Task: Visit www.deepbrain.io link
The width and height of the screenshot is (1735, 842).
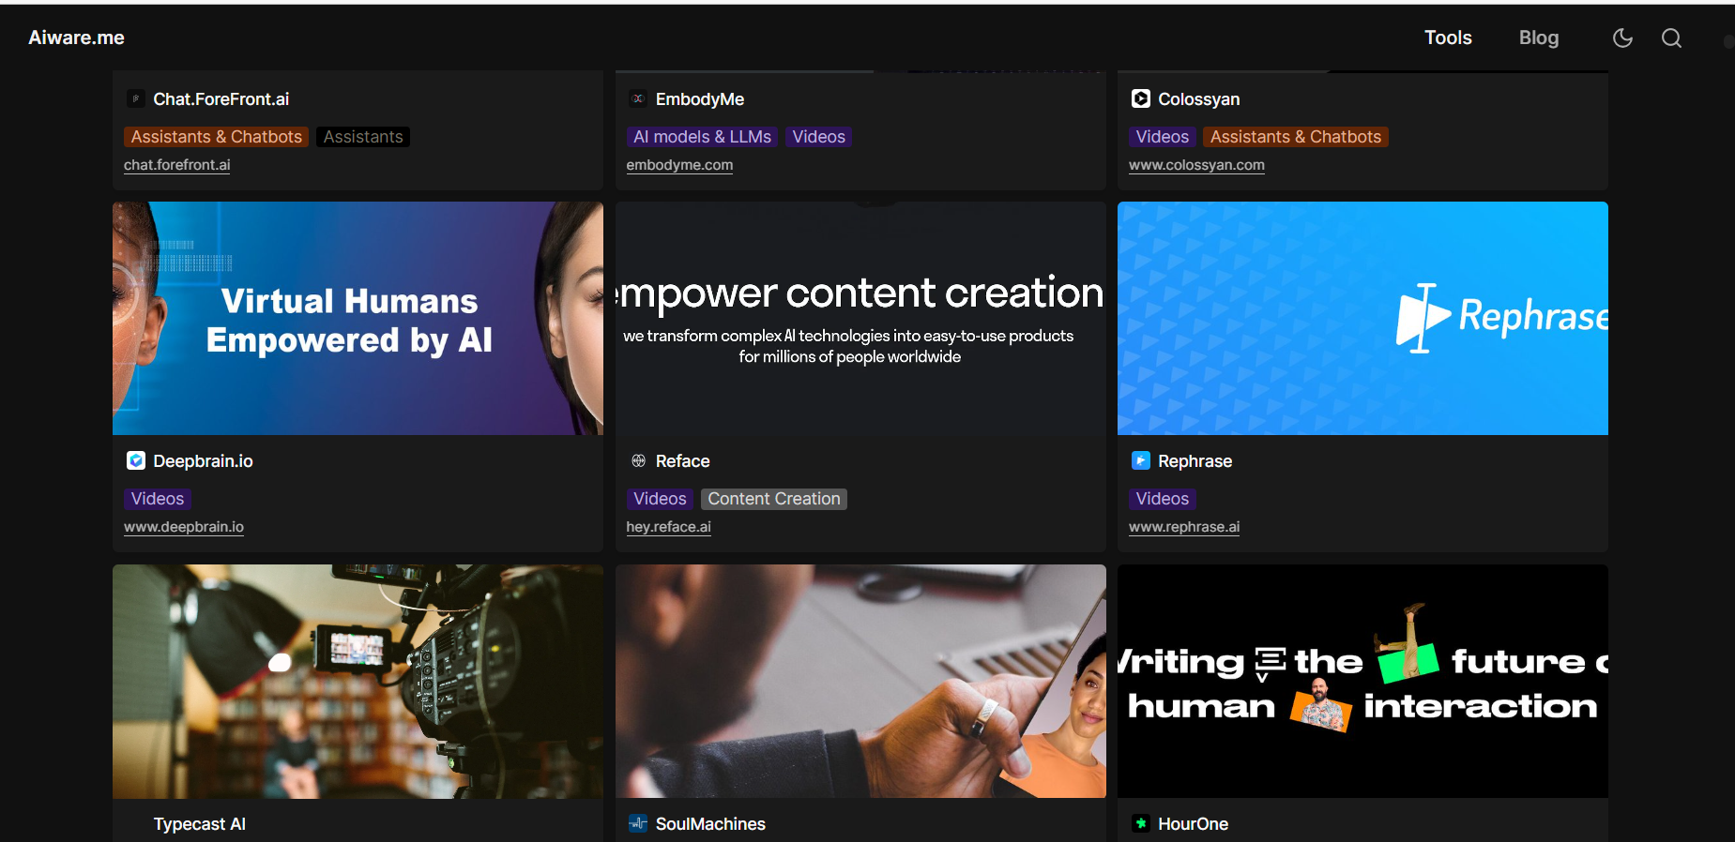Action: click(x=184, y=527)
